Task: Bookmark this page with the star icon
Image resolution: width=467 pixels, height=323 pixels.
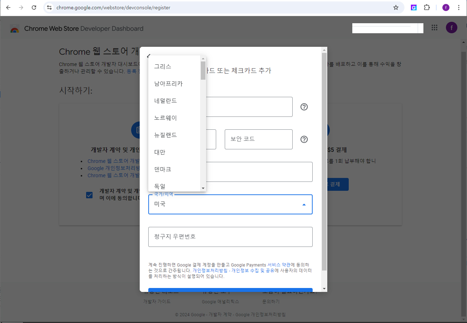Action: point(396,8)
